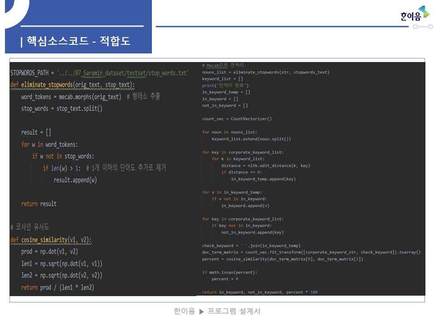434x326 pixels.
Task: Click the 'if math.isnan(percent):' line
Action: [x=230, y=272]
